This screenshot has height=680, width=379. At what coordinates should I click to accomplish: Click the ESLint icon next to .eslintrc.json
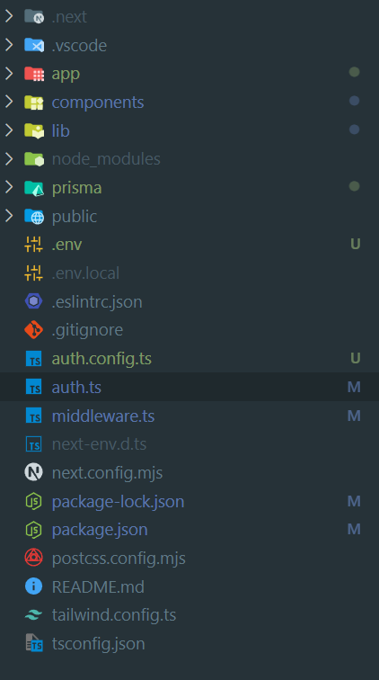(x=34, y=301)
